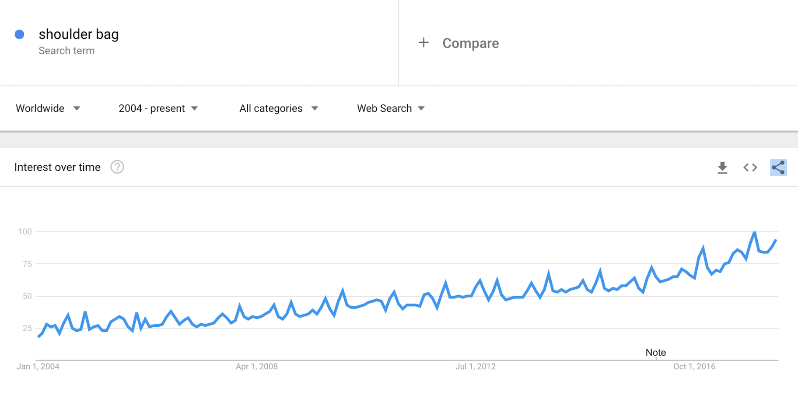
Task: Open the embed code icon
Action: pos(750,167)
